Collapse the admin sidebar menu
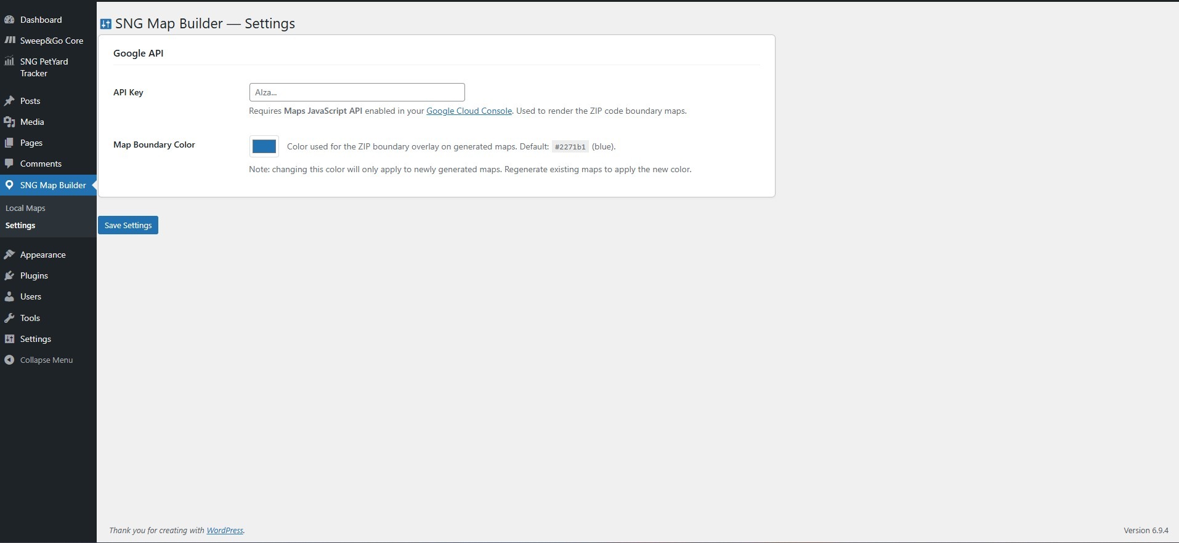The image size is (1179, 543). coord(46,360)
